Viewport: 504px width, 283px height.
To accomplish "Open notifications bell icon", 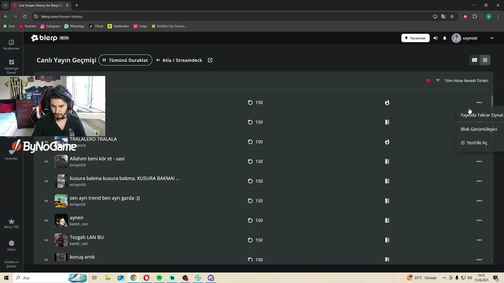I will [445, 38].
